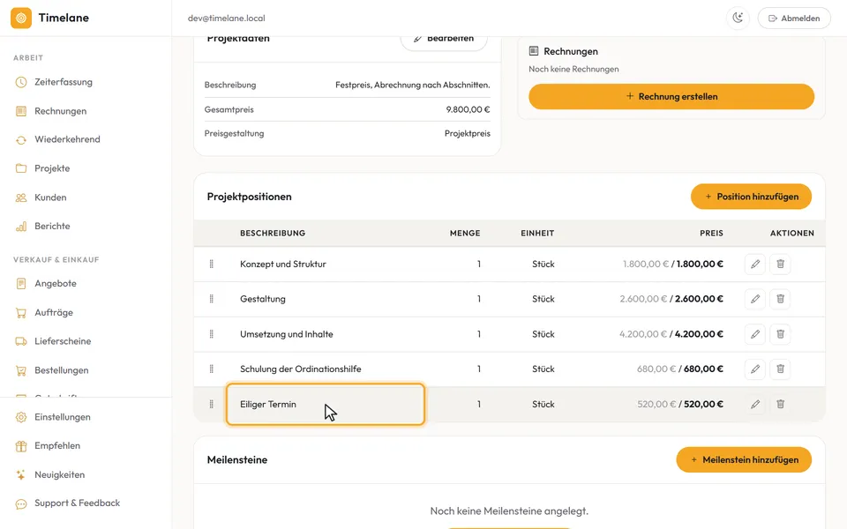
Task: Click the Angebote document icon
Action: (21, 283)
